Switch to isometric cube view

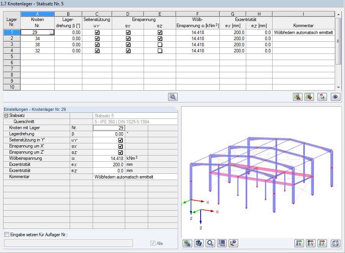[x=335, y=243]
